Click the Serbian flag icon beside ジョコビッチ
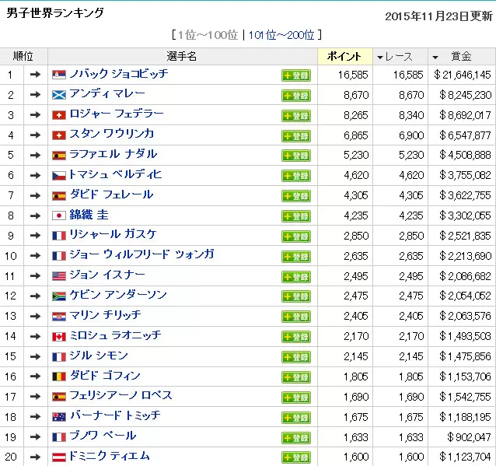This screenshot has width=496, height=466. pos(59,75)
